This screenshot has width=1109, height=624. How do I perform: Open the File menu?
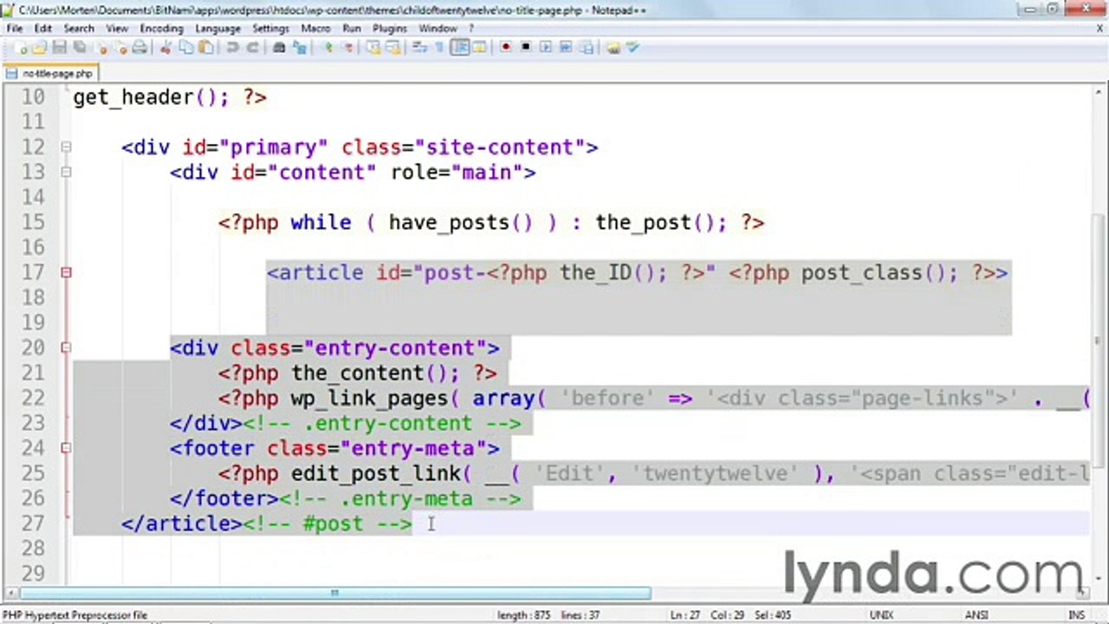[15, 28]
